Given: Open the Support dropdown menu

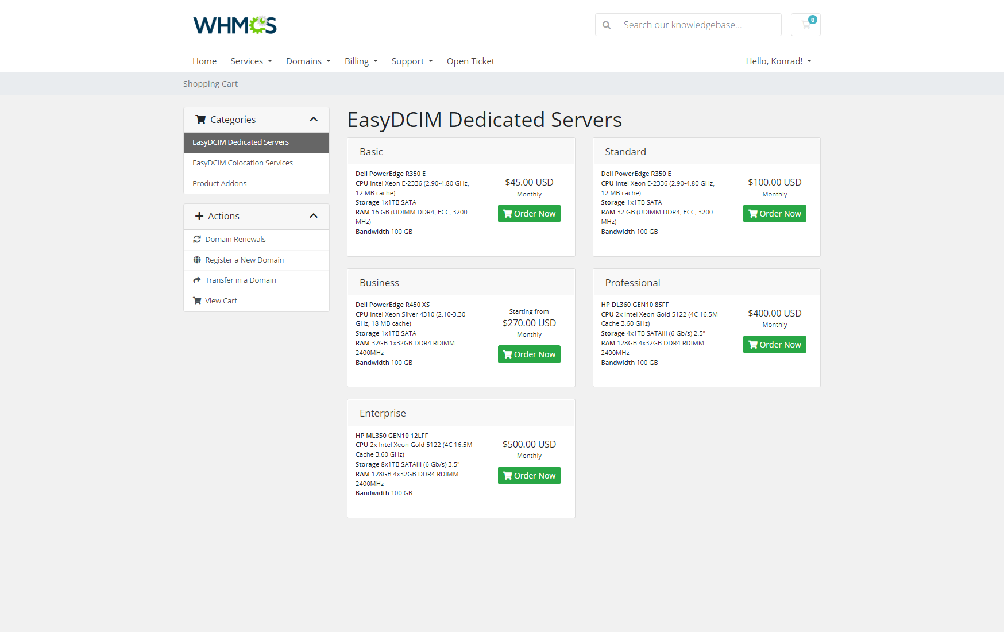Looking at the screenshot, I should 412,61.
